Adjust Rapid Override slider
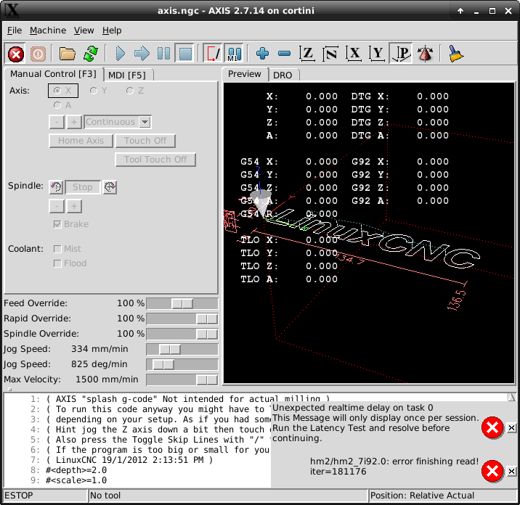Screen dimensions: 520x505 (182, 319)
